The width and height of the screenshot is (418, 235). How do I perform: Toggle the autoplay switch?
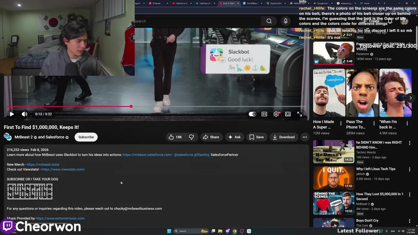tap(252, 114)
